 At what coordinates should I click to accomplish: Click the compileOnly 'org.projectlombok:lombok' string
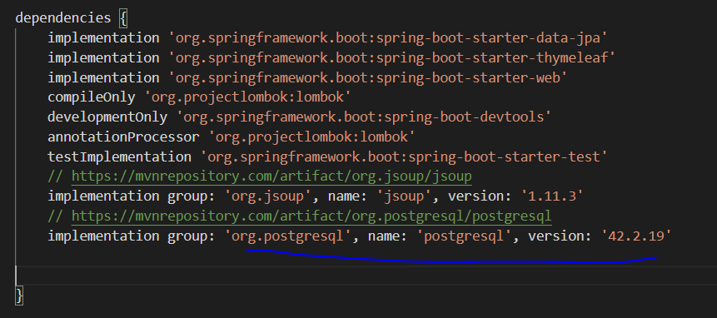point(247,97)
